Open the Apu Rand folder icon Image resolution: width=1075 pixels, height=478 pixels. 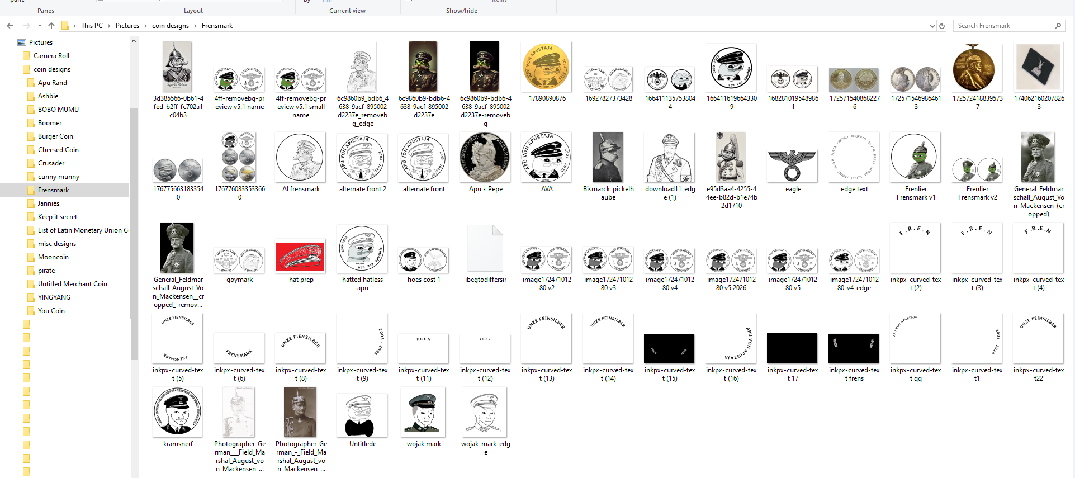click(x=31, y=83)
